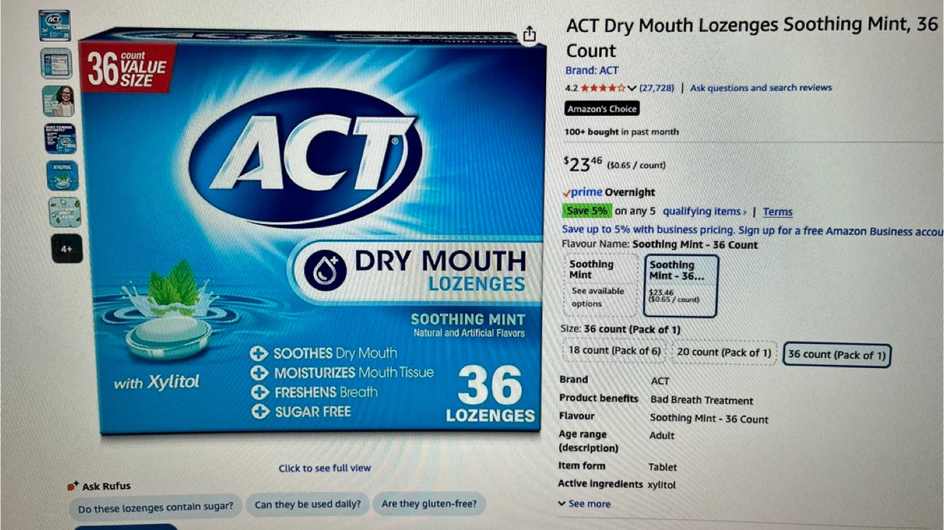Screen dimensions: 944x530
Task: Expand the star rating dropdown arrow
Action: (x=632, y=88)
